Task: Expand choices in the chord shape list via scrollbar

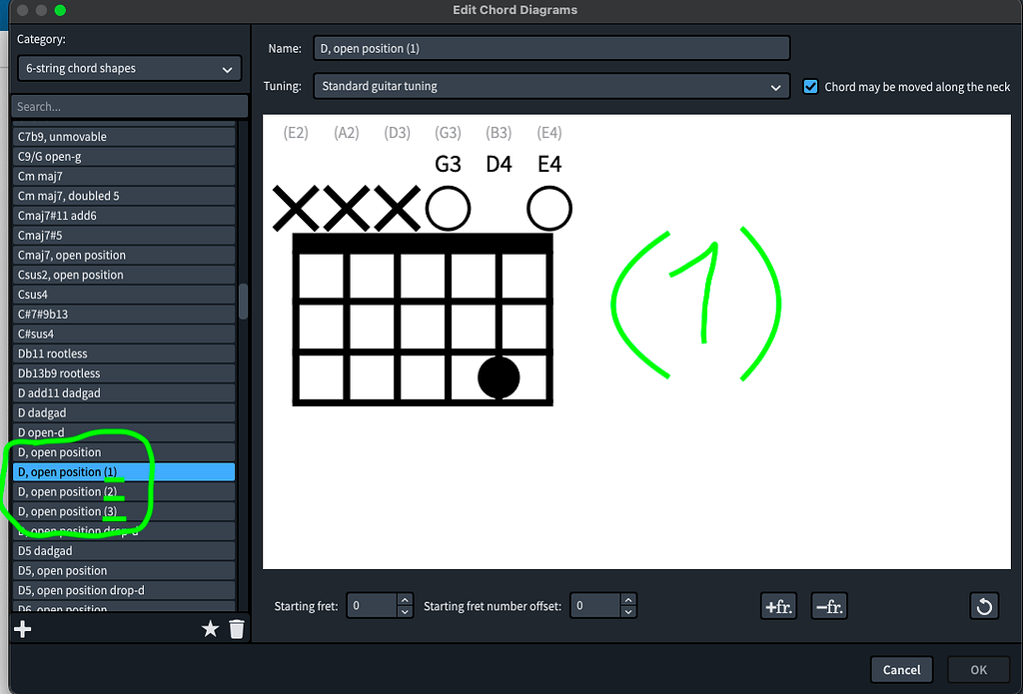Action: [x=243, y=300]
